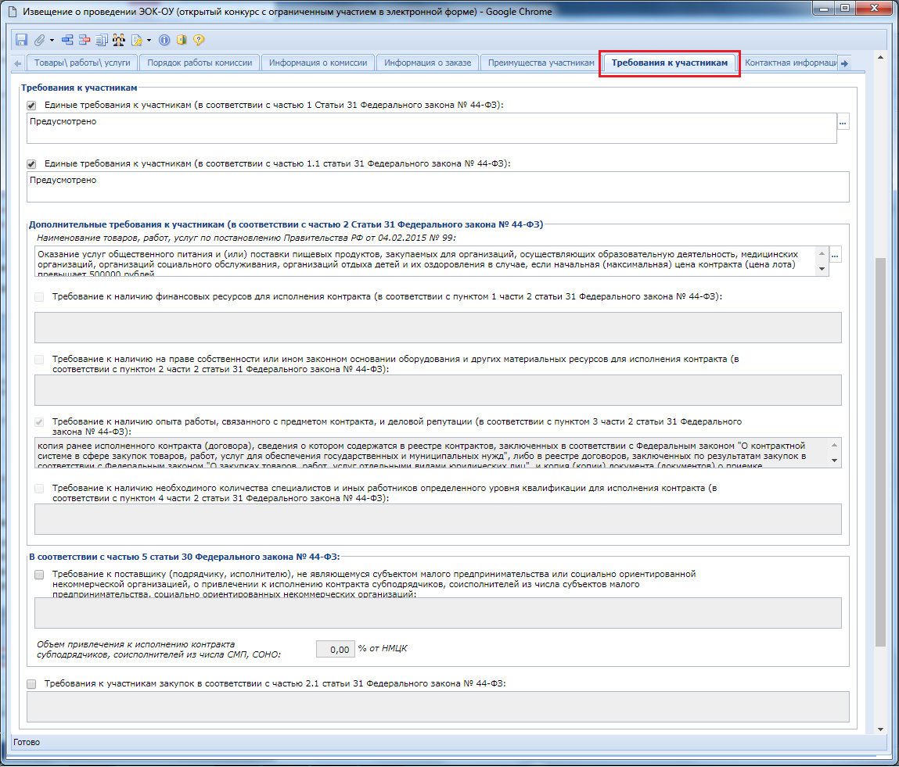Toggle единые требования часть 1 checkbox

click(x=31, y=106)
